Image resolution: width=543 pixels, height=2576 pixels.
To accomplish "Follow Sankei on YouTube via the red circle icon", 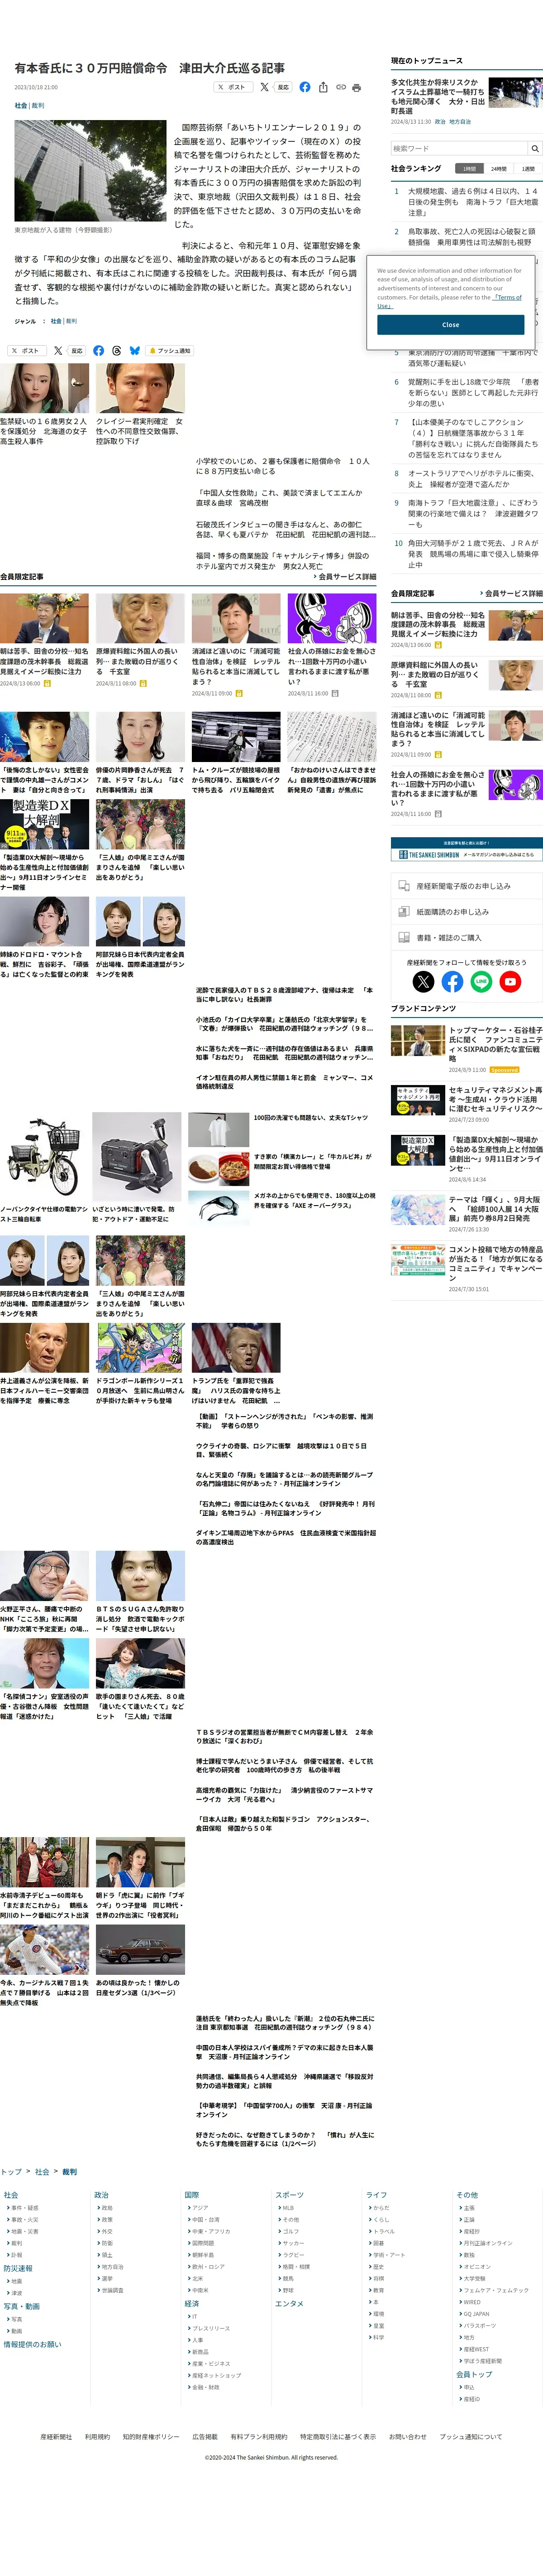I will point(510,982).
